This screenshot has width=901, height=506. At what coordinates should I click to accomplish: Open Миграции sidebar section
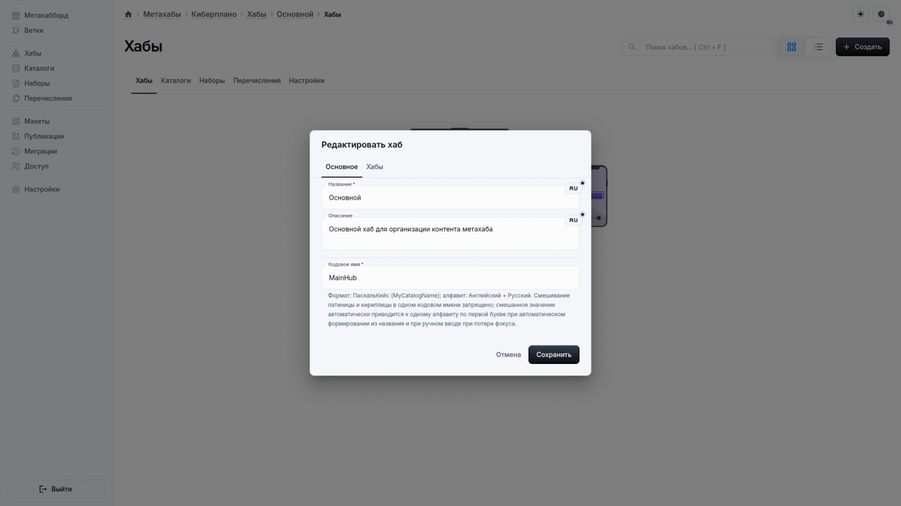click(40, 152)
